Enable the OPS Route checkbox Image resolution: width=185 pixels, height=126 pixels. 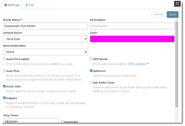(91, 59)
